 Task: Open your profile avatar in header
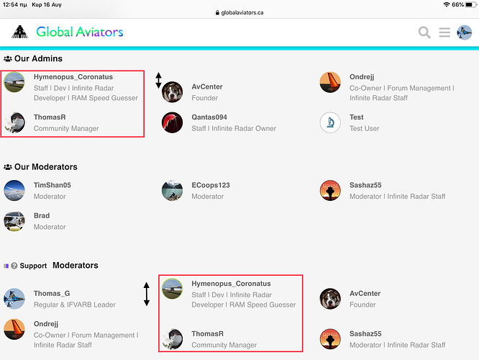coord(465,32)
